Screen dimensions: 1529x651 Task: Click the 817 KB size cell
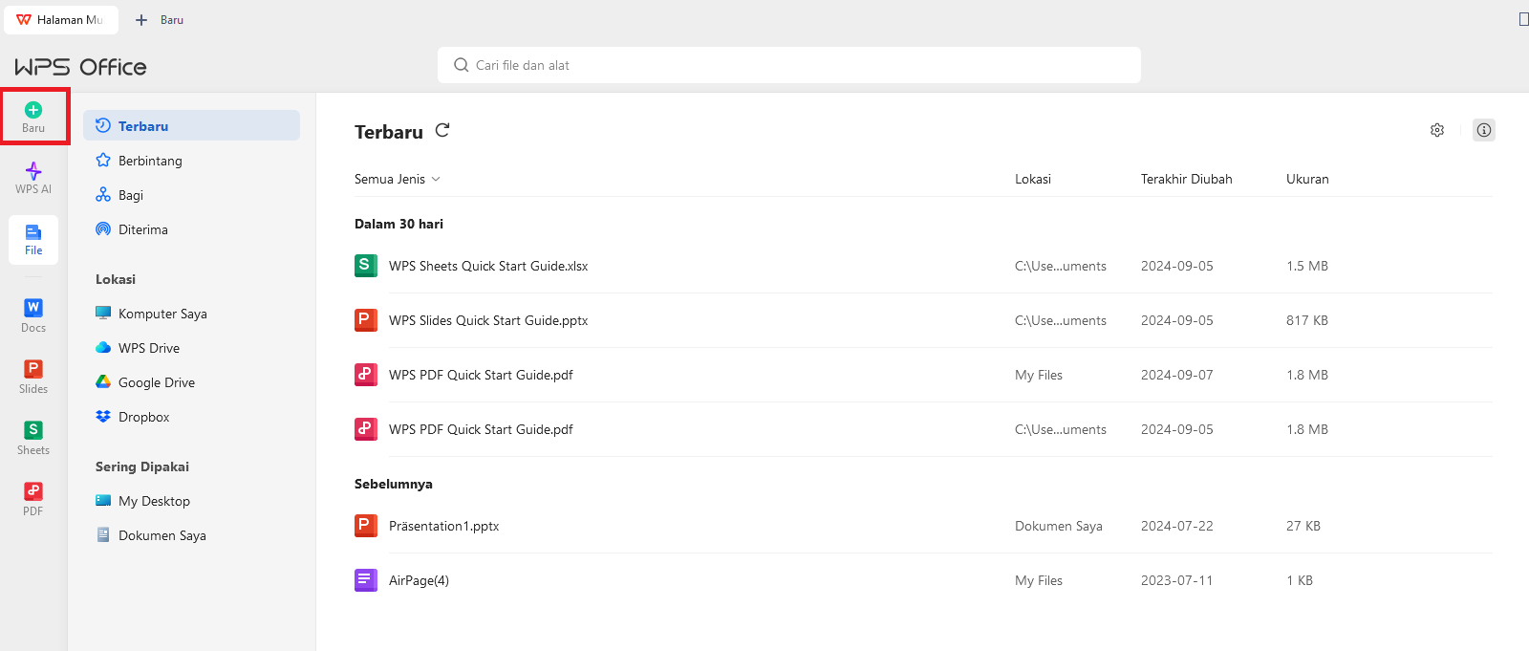pyautogui.click(x=1307, y=320)
